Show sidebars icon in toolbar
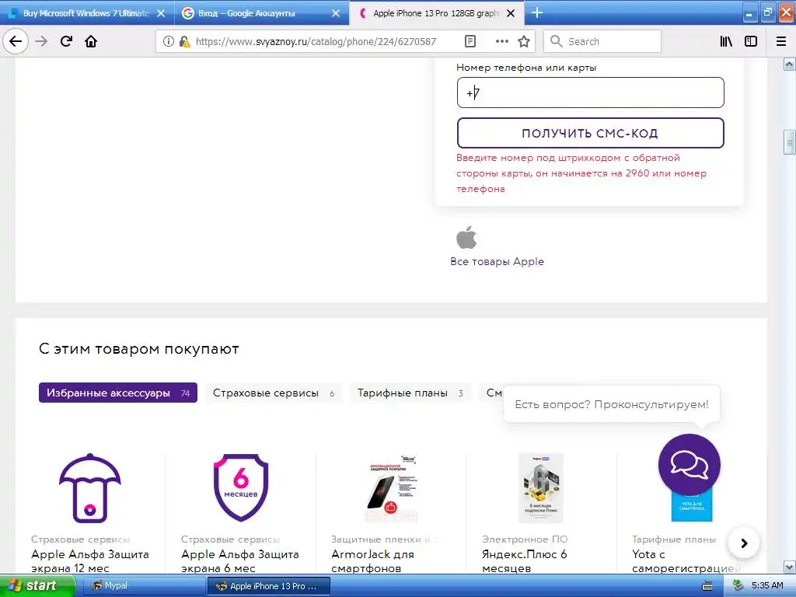 click(x=751, y=41)
